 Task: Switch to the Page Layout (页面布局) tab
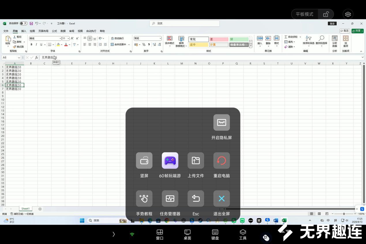pyautogui.click(x=43, y=31)
